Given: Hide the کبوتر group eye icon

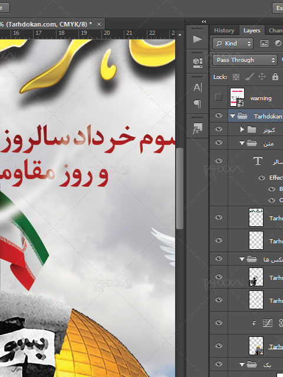Looking at the screenshot, I should pyautogui.click(x=219, y=129).
